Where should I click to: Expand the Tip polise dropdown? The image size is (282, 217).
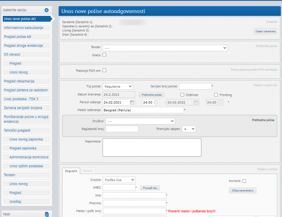pos(118,86)
